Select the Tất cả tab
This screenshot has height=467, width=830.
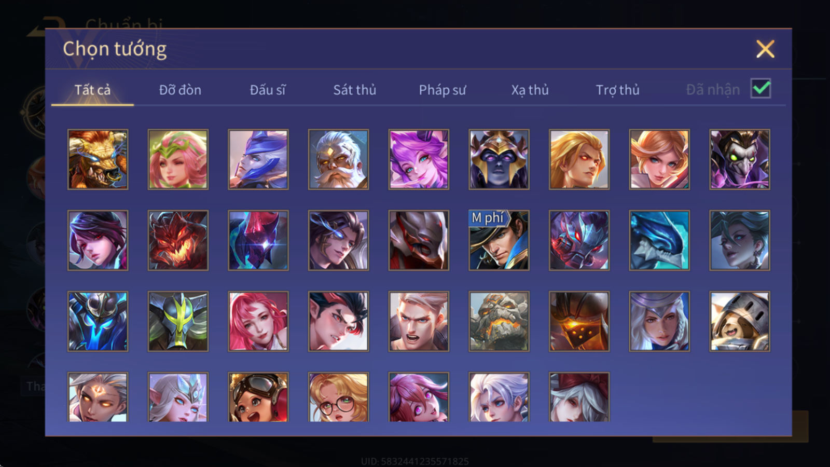click(x=92, y=90)
